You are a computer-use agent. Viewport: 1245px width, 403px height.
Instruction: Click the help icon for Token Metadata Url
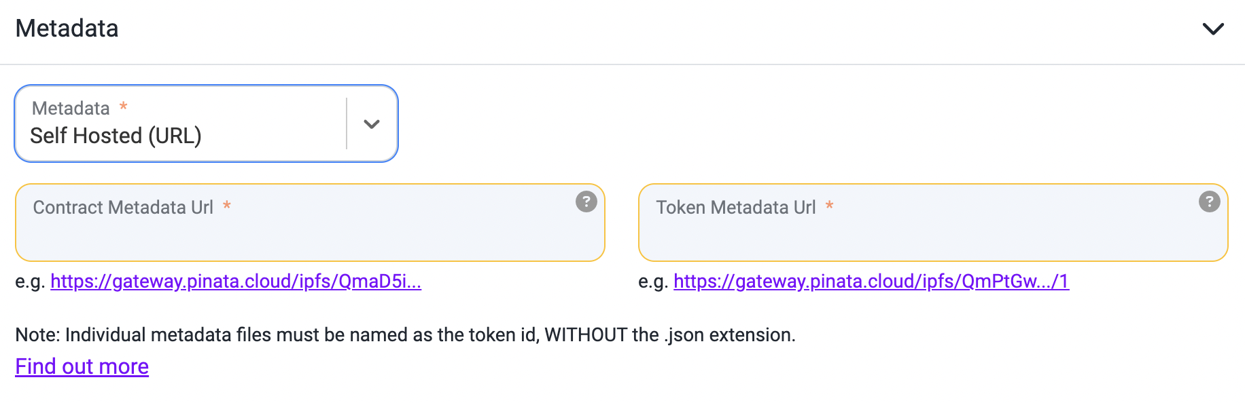[x=1210, y=201]
